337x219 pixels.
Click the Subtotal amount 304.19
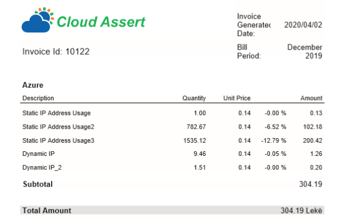coord(310,184)
